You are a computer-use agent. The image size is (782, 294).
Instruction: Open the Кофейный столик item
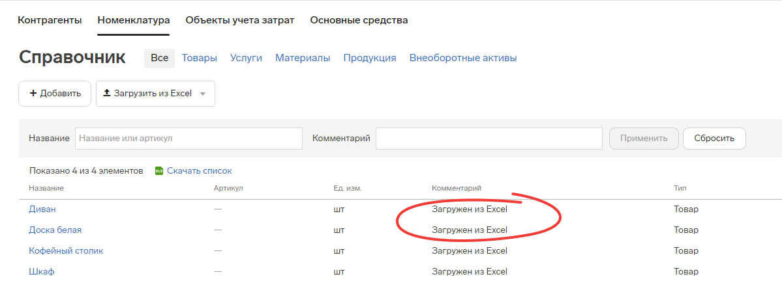(x=66, y=250)
